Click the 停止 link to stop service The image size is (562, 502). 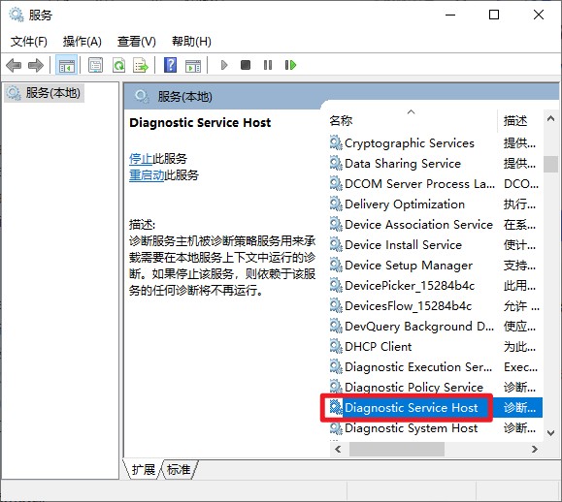coord(141,159)
